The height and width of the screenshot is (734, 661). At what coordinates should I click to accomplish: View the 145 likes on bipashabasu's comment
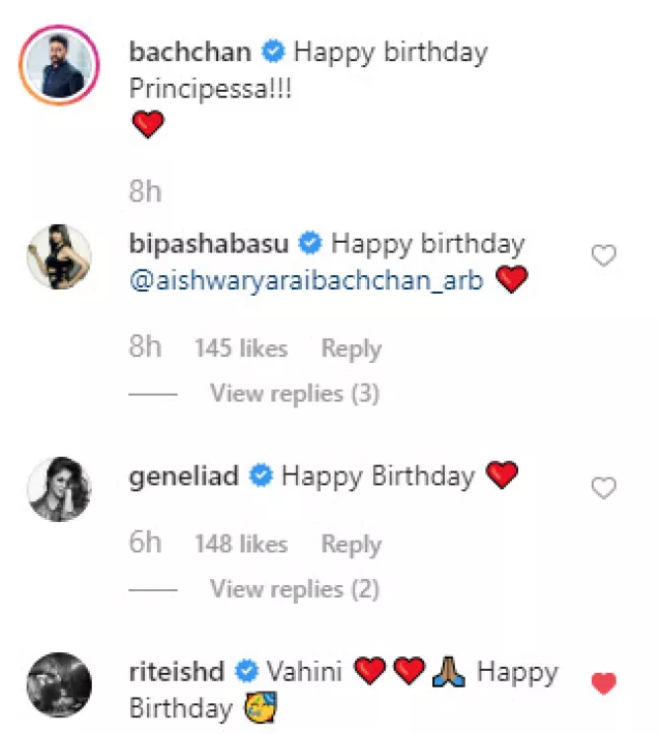coord(241,348)
